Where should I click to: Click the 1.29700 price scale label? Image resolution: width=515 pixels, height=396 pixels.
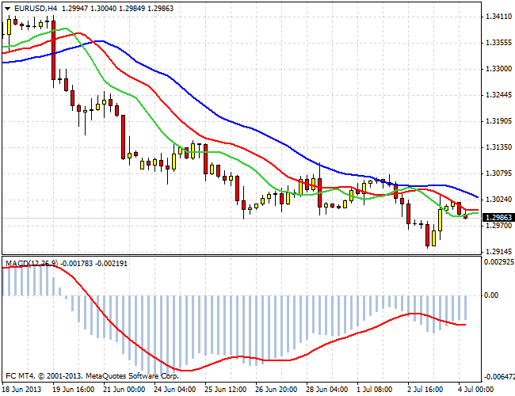click(x=498, y=226)
